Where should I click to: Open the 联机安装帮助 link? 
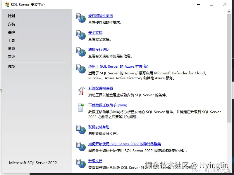[99, 127]
